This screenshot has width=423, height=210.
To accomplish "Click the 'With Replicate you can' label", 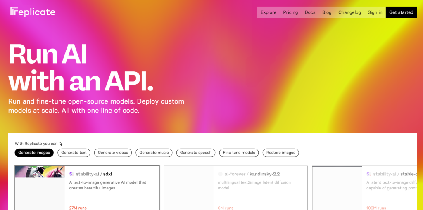I will coord(36,144).
